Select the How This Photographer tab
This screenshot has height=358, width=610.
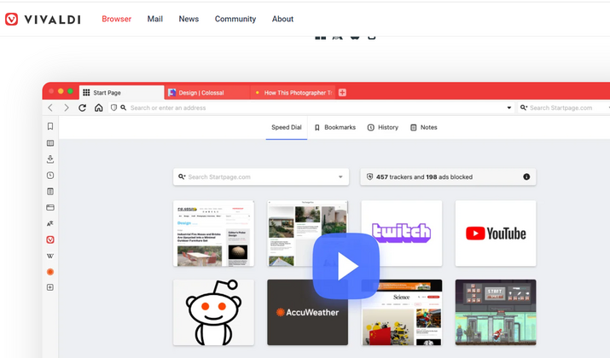tap(293, 93)
